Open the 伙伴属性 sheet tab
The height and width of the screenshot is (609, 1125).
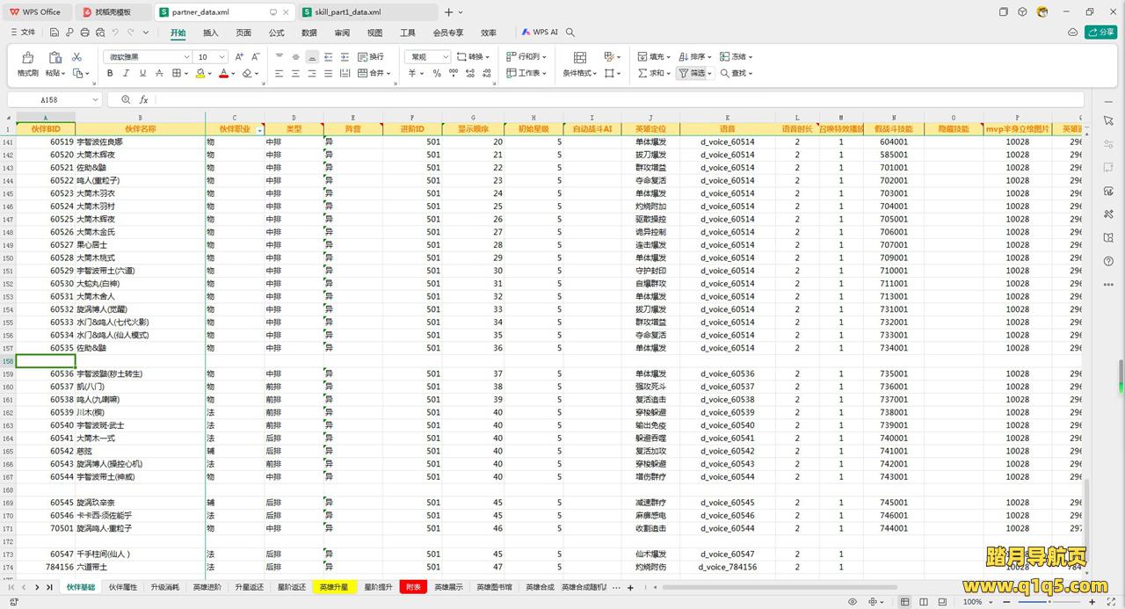(x=123, y=587)
